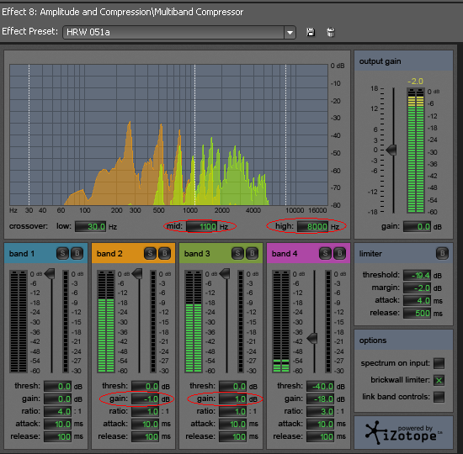Edit the high crossover 8000 Hz field
The image size is (463, 454).
[312, 226]
